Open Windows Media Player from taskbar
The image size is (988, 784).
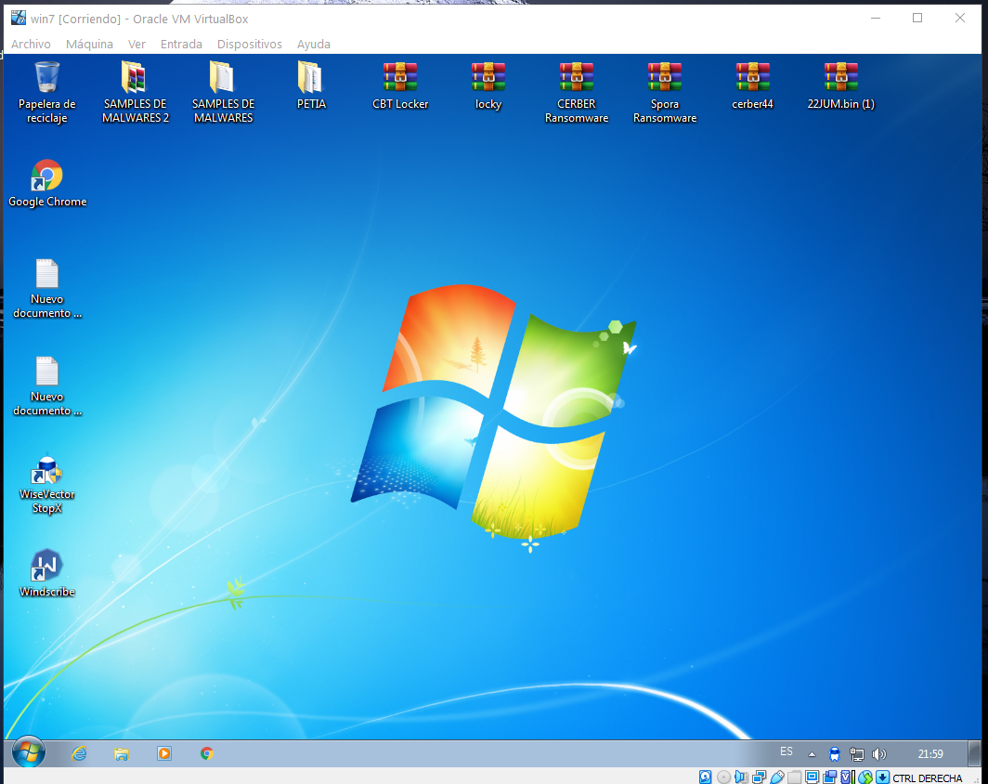(x=164, y=753)
